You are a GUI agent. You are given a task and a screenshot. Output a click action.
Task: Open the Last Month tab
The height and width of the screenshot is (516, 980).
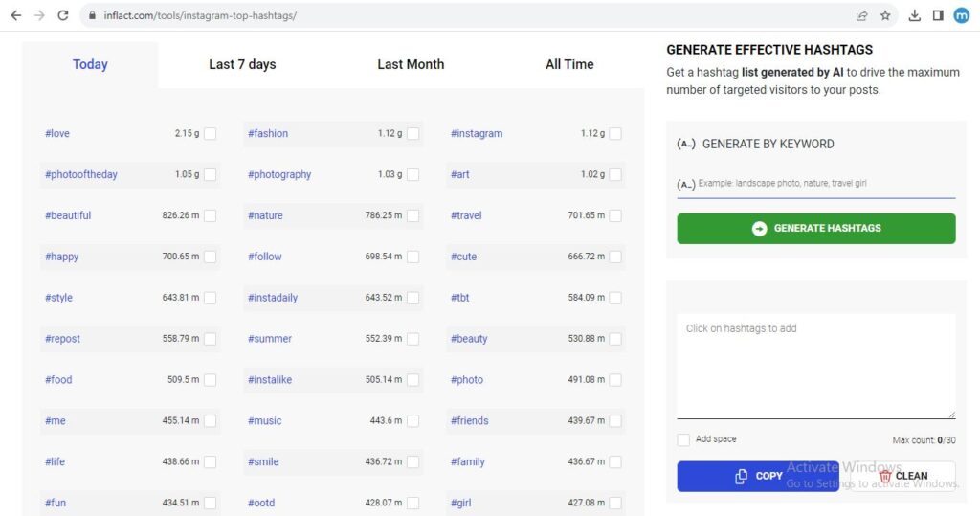(x=411, y=64)
